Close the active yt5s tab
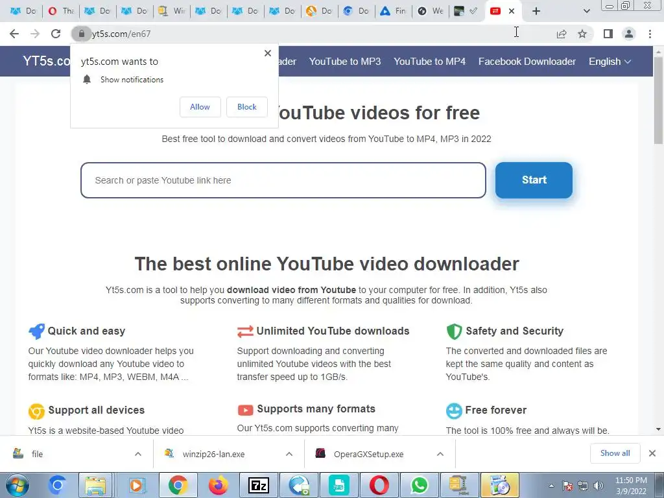This screenshot has height=498, width=664. (x=512, y=11)
